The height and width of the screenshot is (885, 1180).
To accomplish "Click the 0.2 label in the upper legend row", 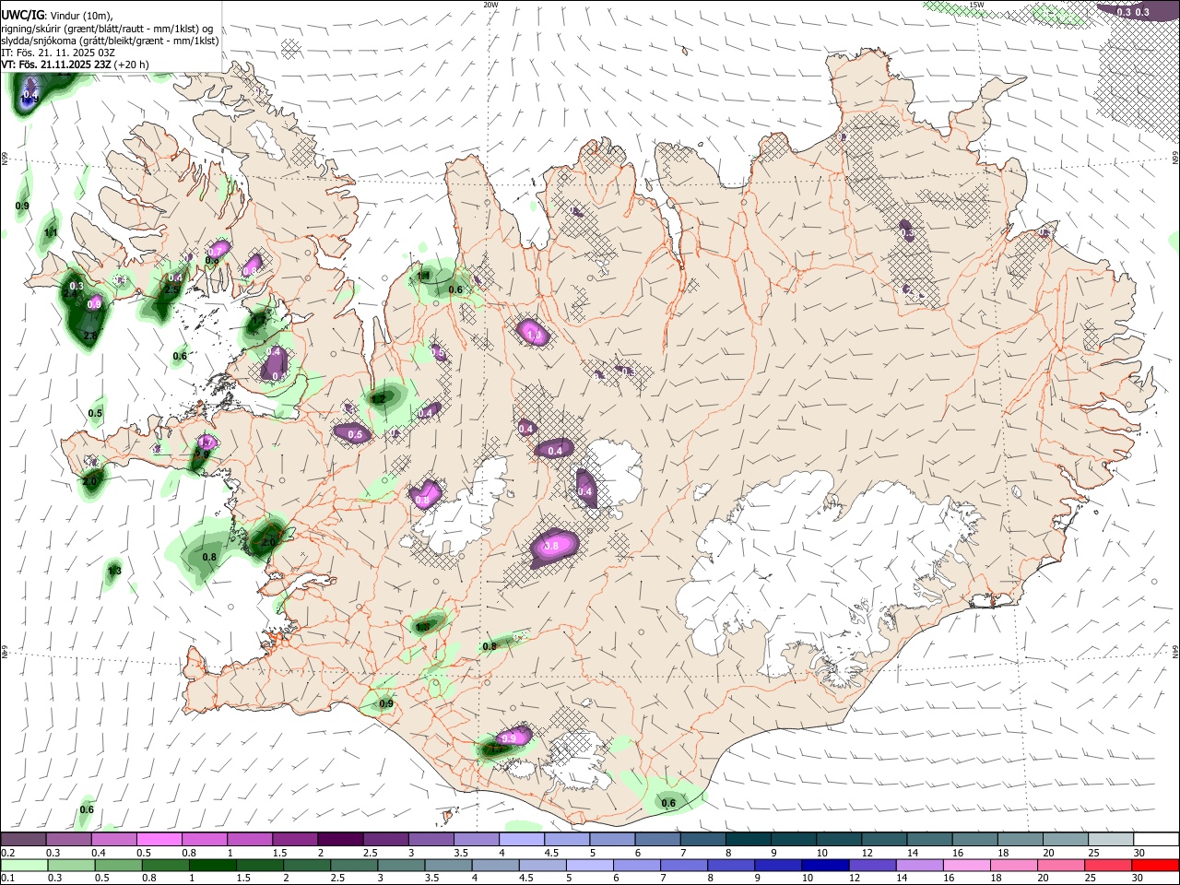I will pos(7,853).
